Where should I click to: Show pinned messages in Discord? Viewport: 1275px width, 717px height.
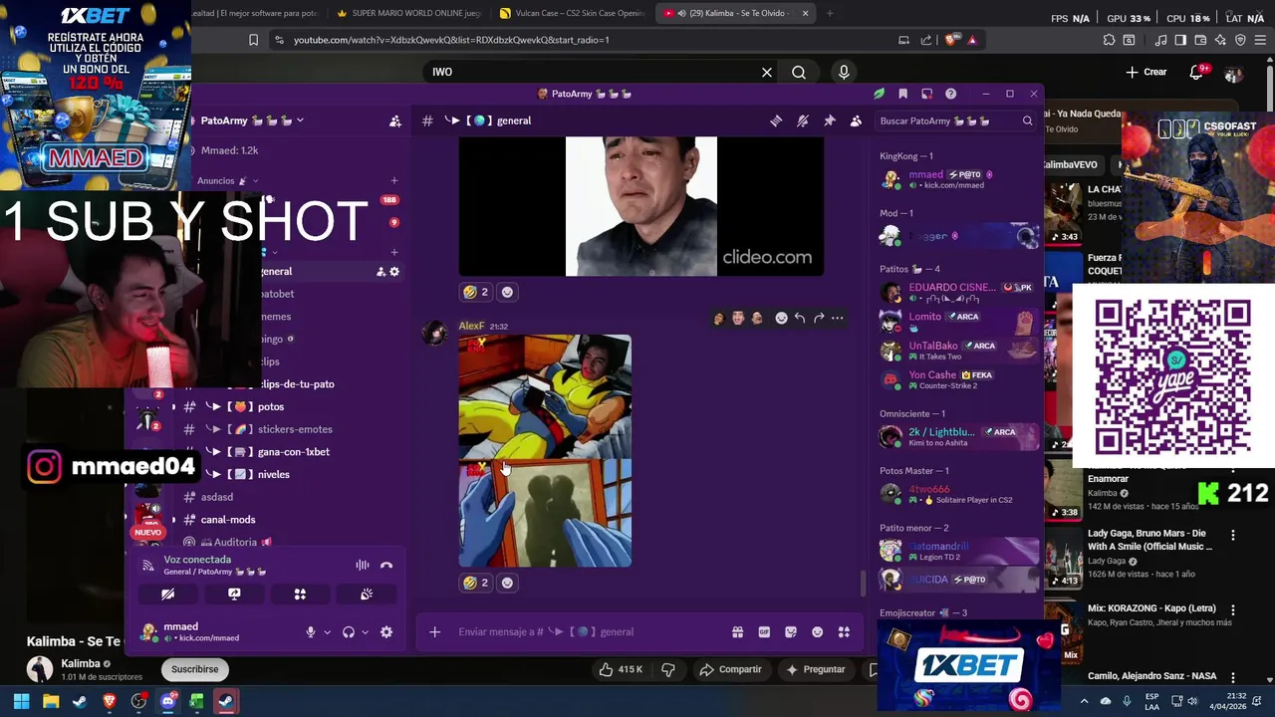pyautogui.click(x=829, y=120)
